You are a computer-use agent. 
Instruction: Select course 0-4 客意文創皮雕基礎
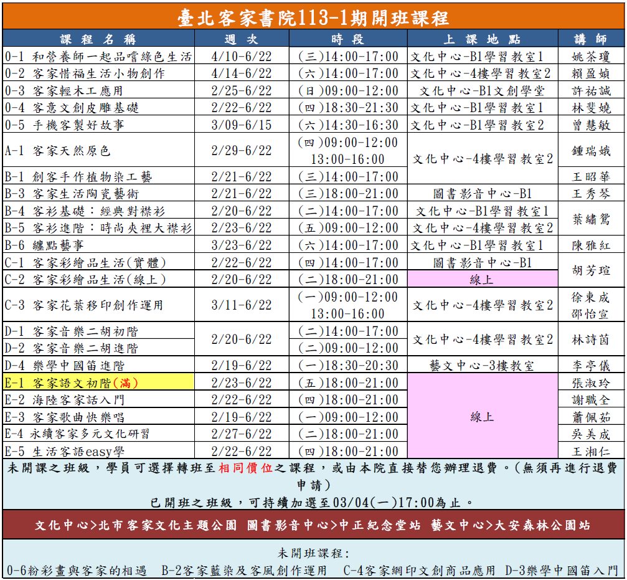coord(72,108)
